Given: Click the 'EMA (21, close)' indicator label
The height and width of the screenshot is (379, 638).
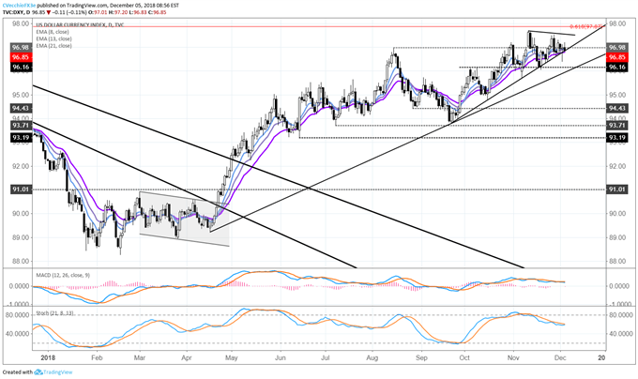Looking at the screenshot, I should click(x=53, y=46).
